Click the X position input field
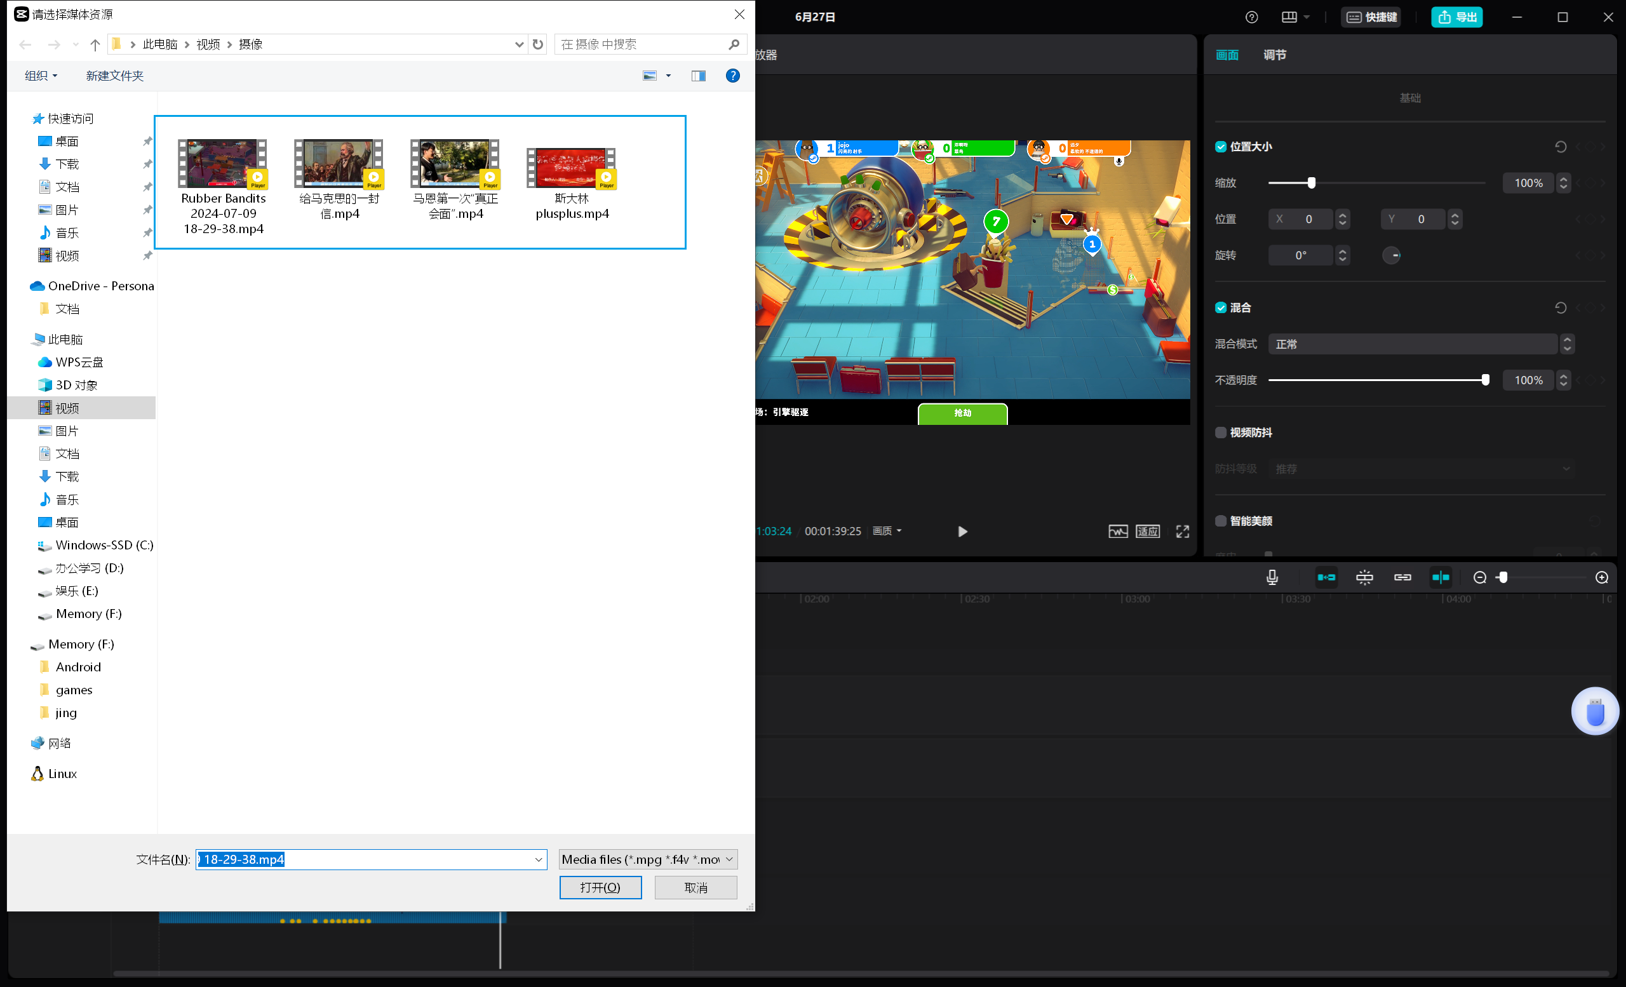The width and height of the screenshot is (1626, 987). pyautogui.click(x=1300, y=219)
